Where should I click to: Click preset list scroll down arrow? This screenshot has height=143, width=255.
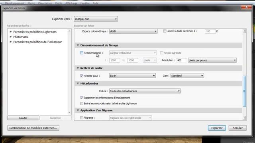click(x=69, y=113)
